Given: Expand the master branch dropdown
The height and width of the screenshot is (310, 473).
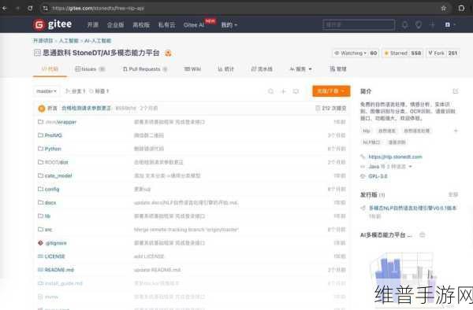Looking at the screenshot, I should [47, 91].
